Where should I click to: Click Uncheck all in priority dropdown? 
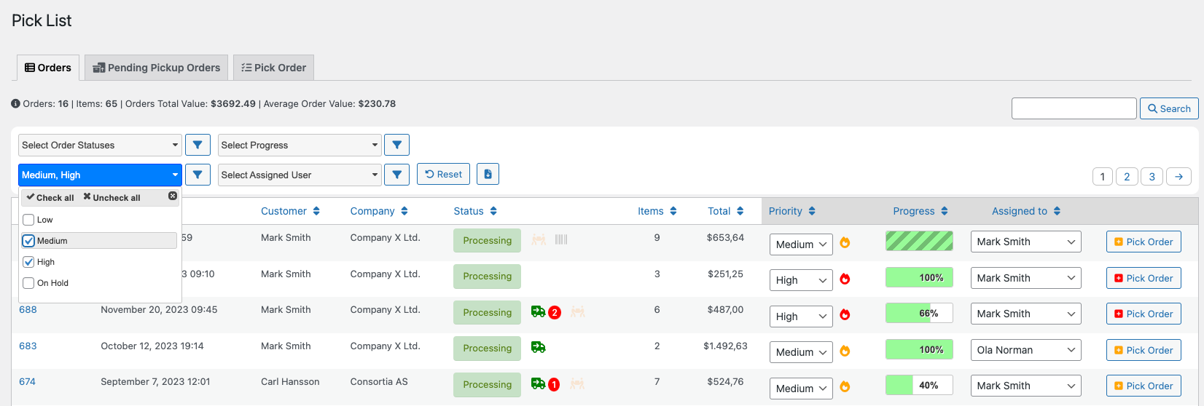point(112,197)
